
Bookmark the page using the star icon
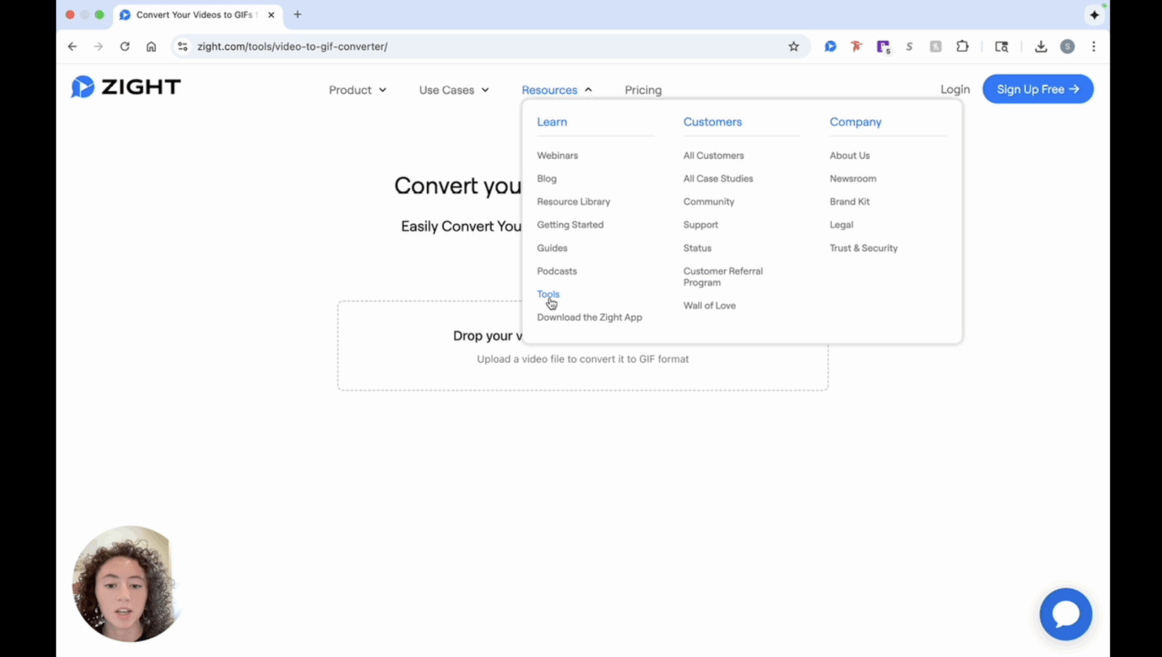pyautogui.click(x=794, y=46)
